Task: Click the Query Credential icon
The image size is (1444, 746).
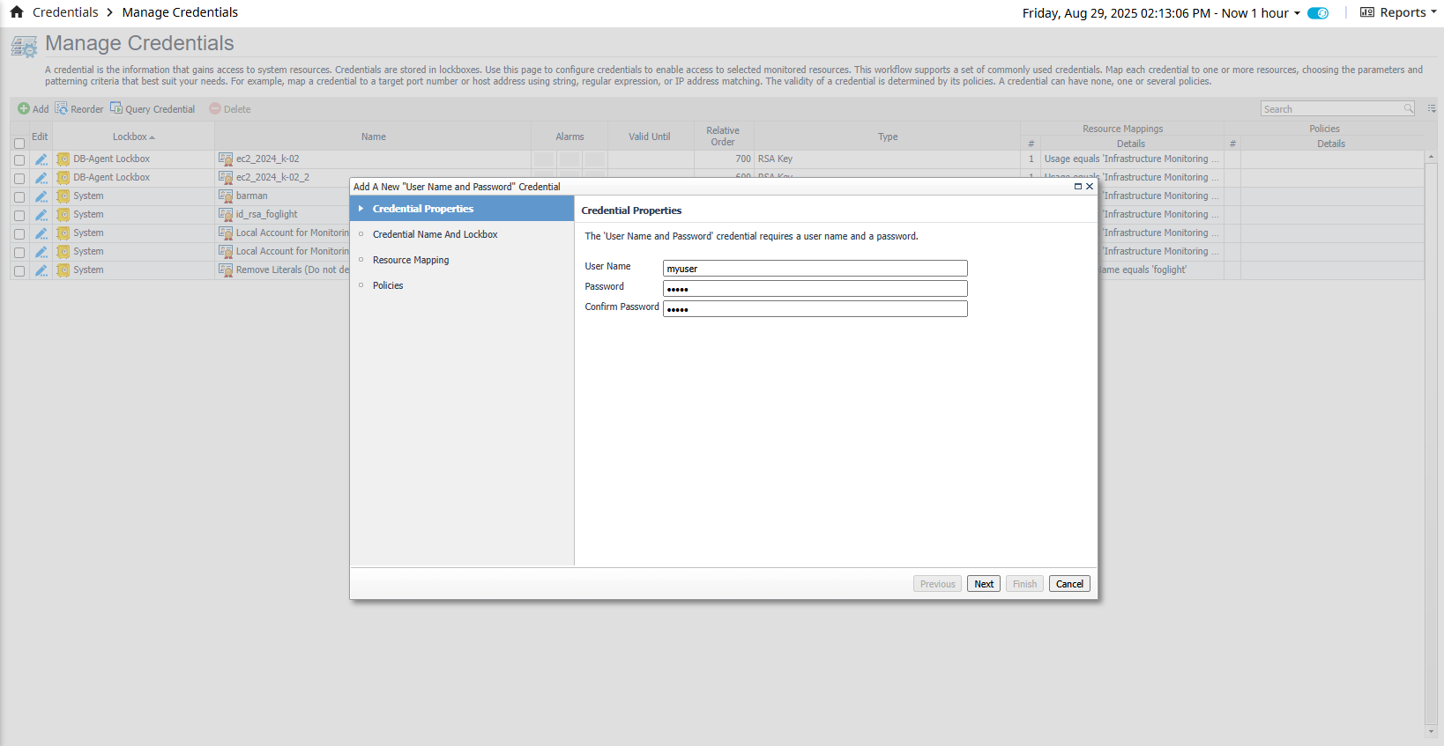Action: 116,108
